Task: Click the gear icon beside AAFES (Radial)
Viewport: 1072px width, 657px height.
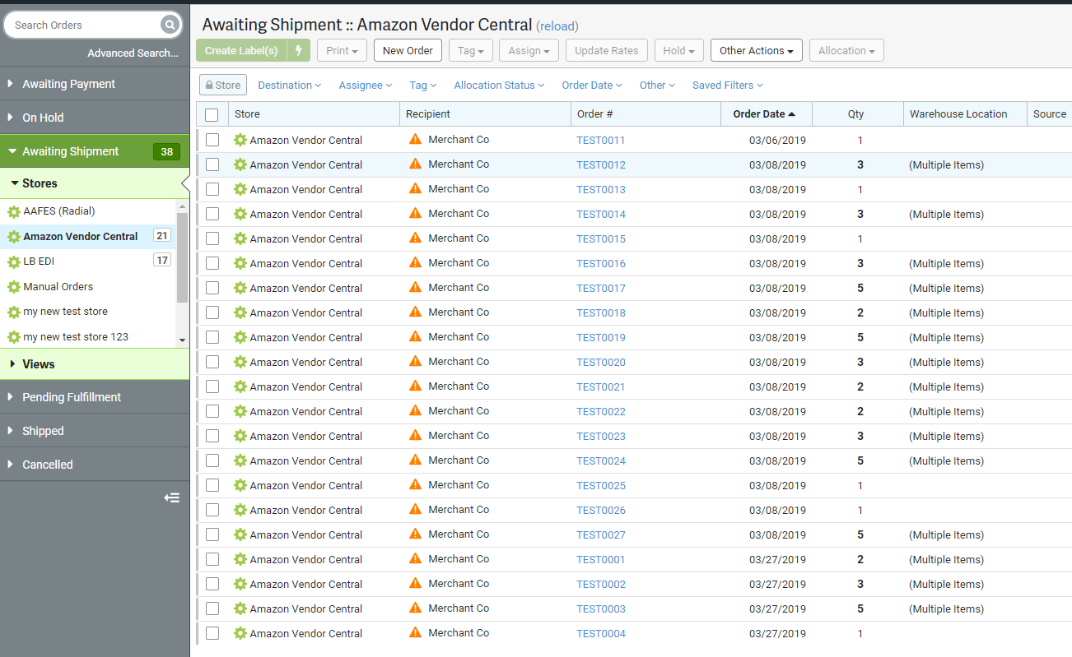Action: tap(13, 211)
